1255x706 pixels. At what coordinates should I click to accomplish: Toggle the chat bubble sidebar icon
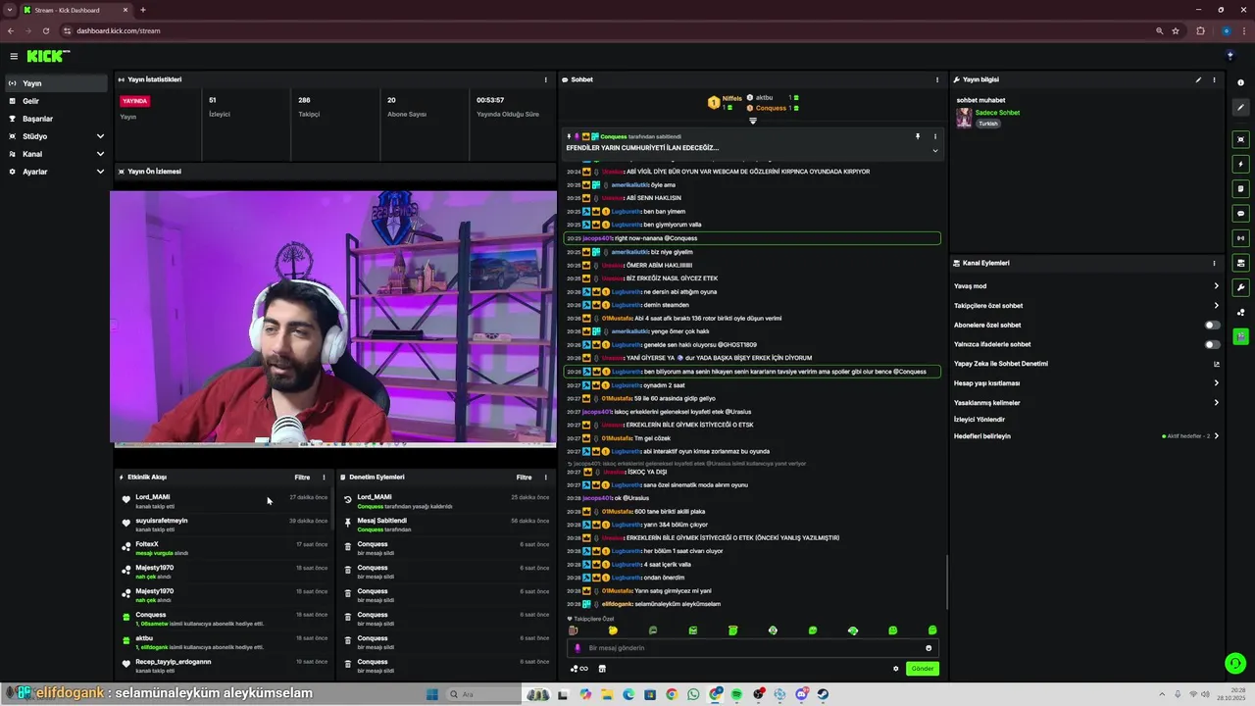[x=1240, y=213]
